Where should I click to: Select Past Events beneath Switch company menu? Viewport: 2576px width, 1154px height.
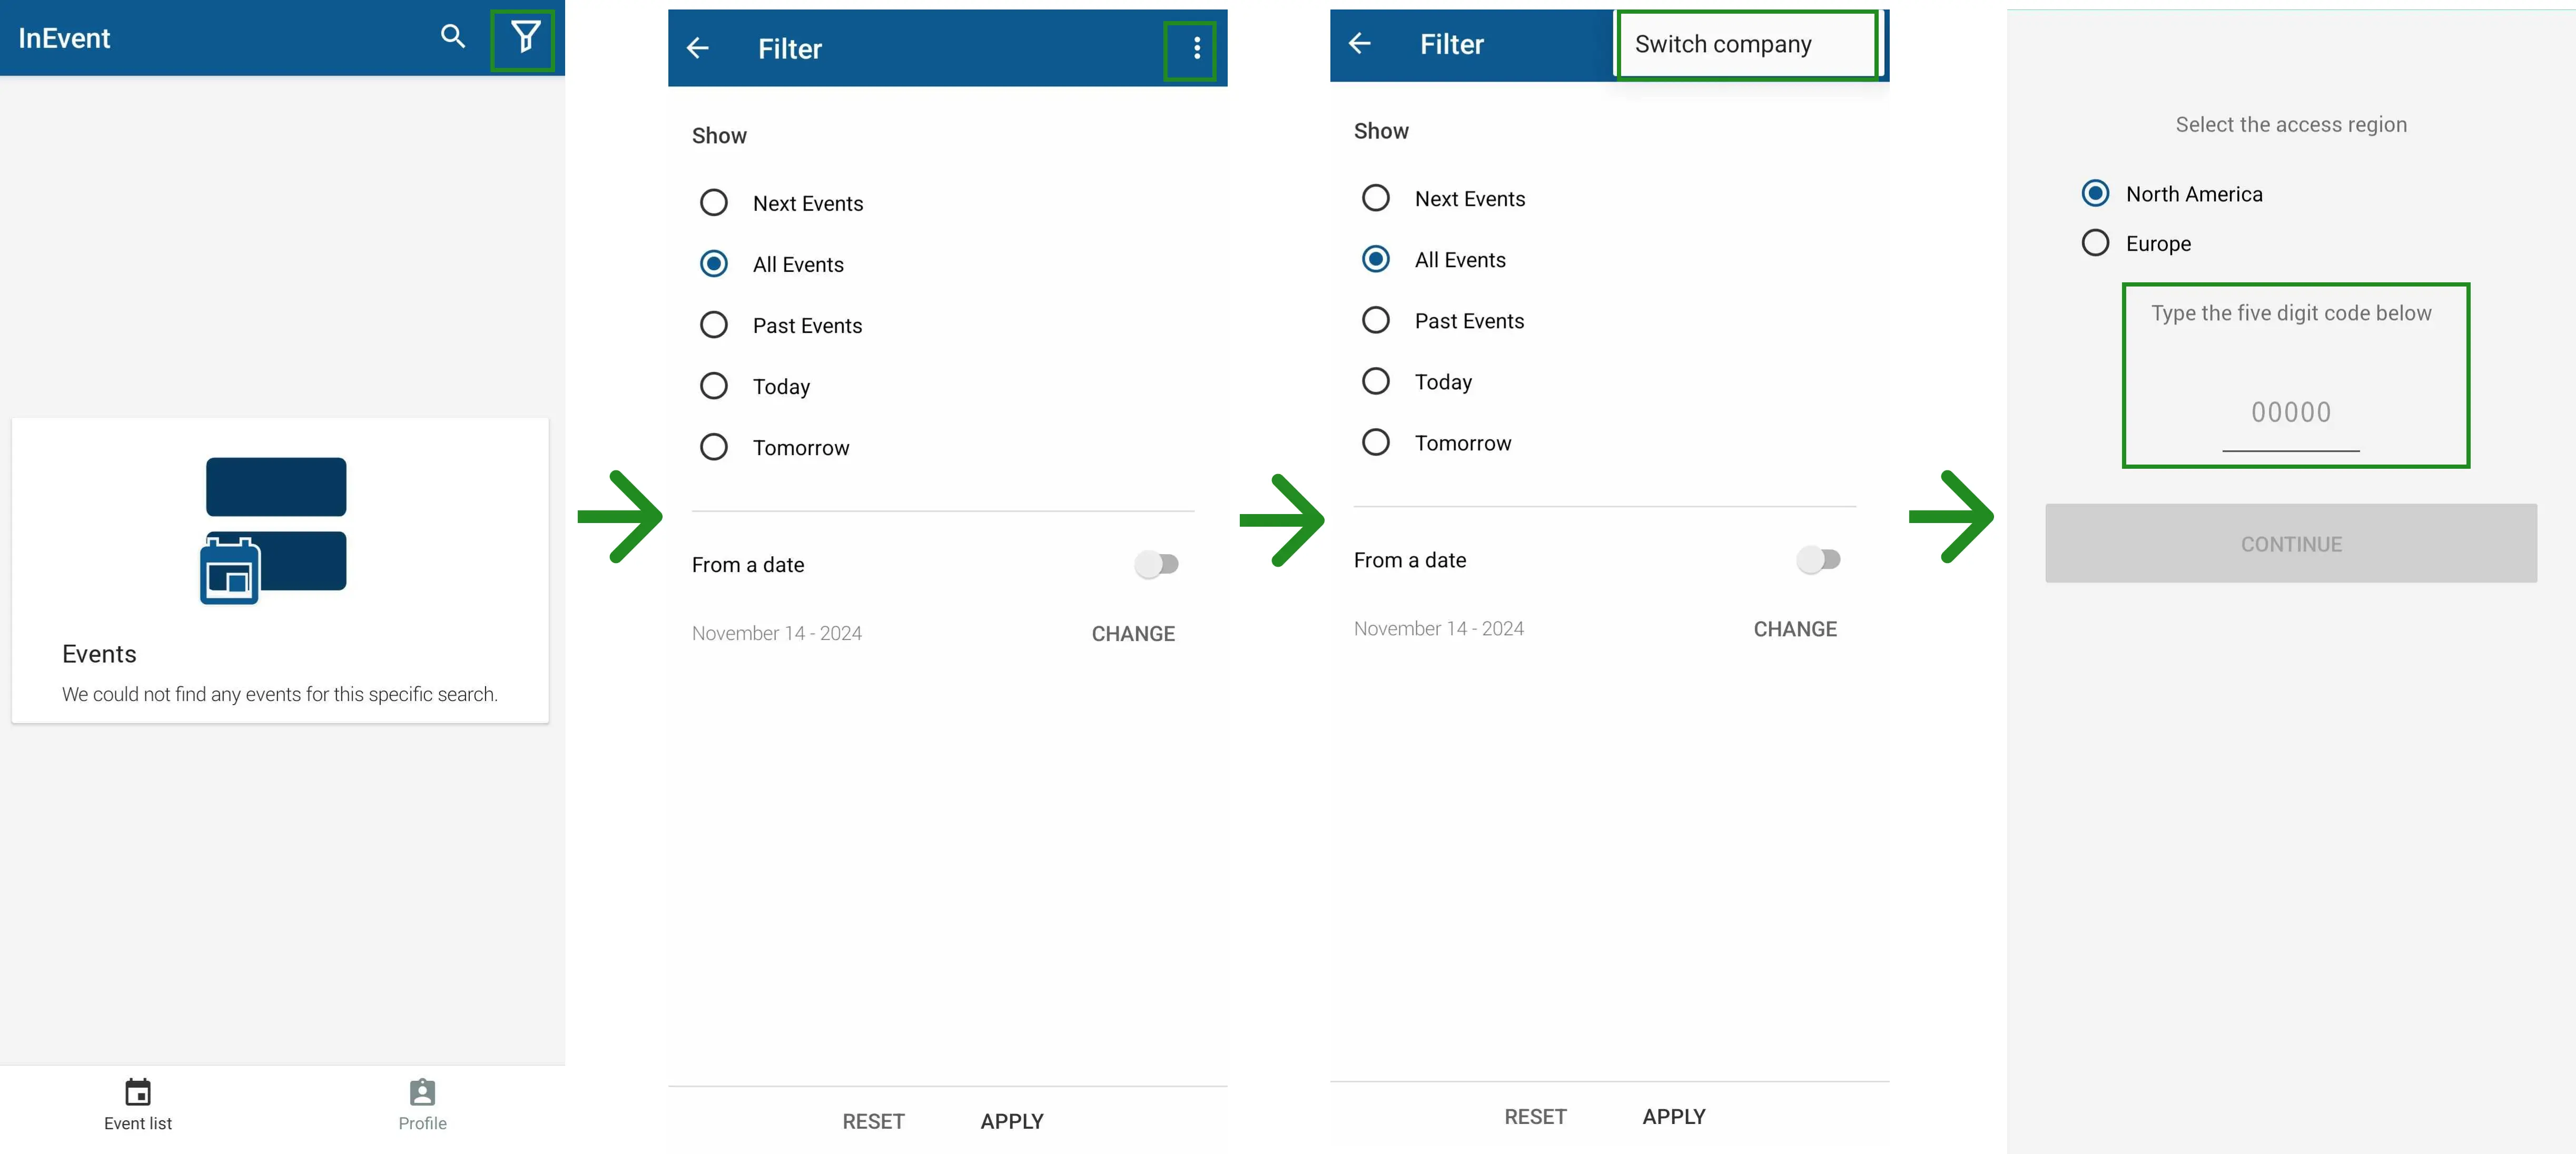coord(1444,320)
